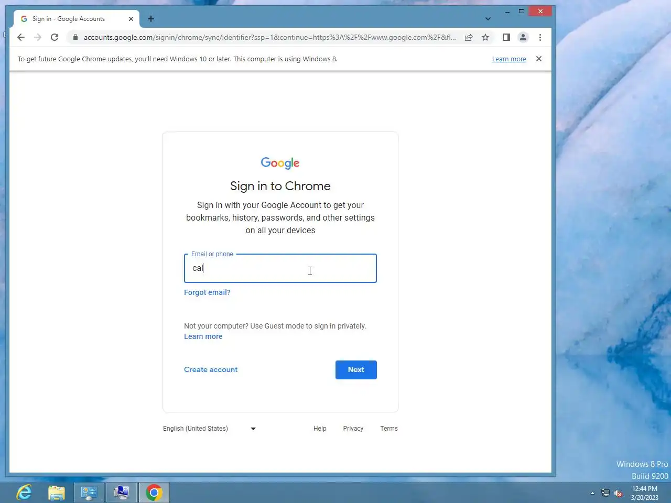This screenshot has height=503, width=671.
Task: Open a new tab with the plus button
Action: point(151,19)
